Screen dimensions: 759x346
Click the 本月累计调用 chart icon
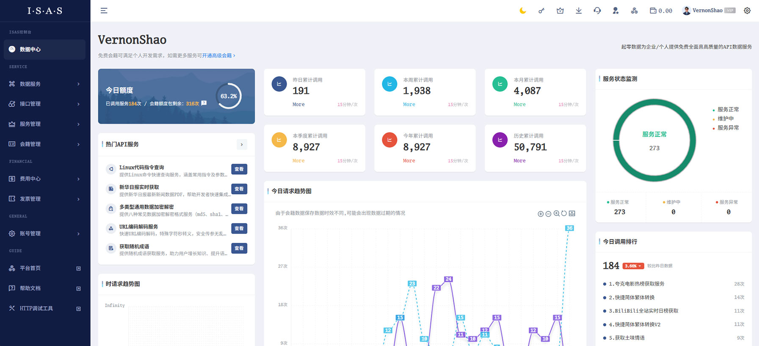coord(500,84)
